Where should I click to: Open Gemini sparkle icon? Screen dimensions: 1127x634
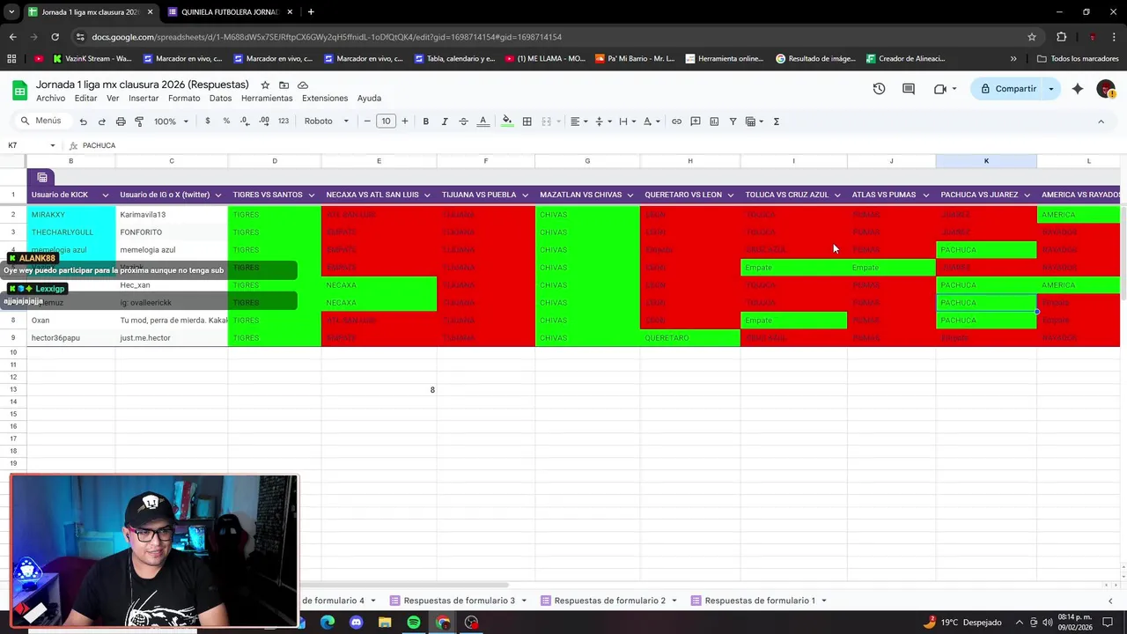(1078, 89)
